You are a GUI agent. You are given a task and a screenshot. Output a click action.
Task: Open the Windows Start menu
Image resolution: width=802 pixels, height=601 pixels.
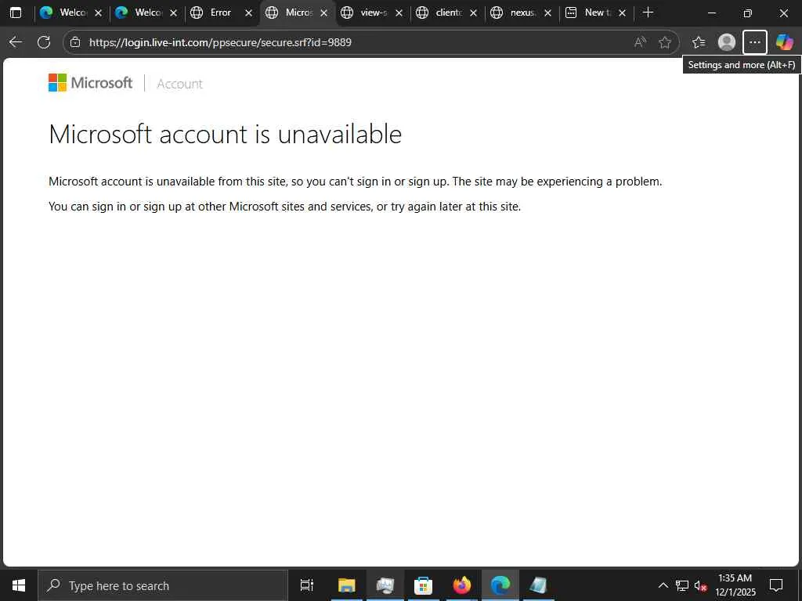pyautogui.click(x=19, y=585)
